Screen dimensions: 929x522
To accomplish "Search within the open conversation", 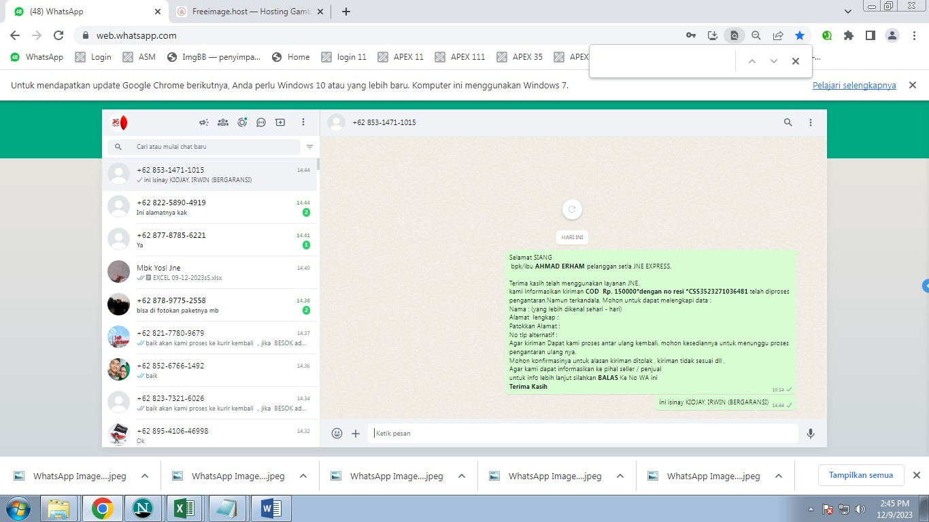I will 788,122.
